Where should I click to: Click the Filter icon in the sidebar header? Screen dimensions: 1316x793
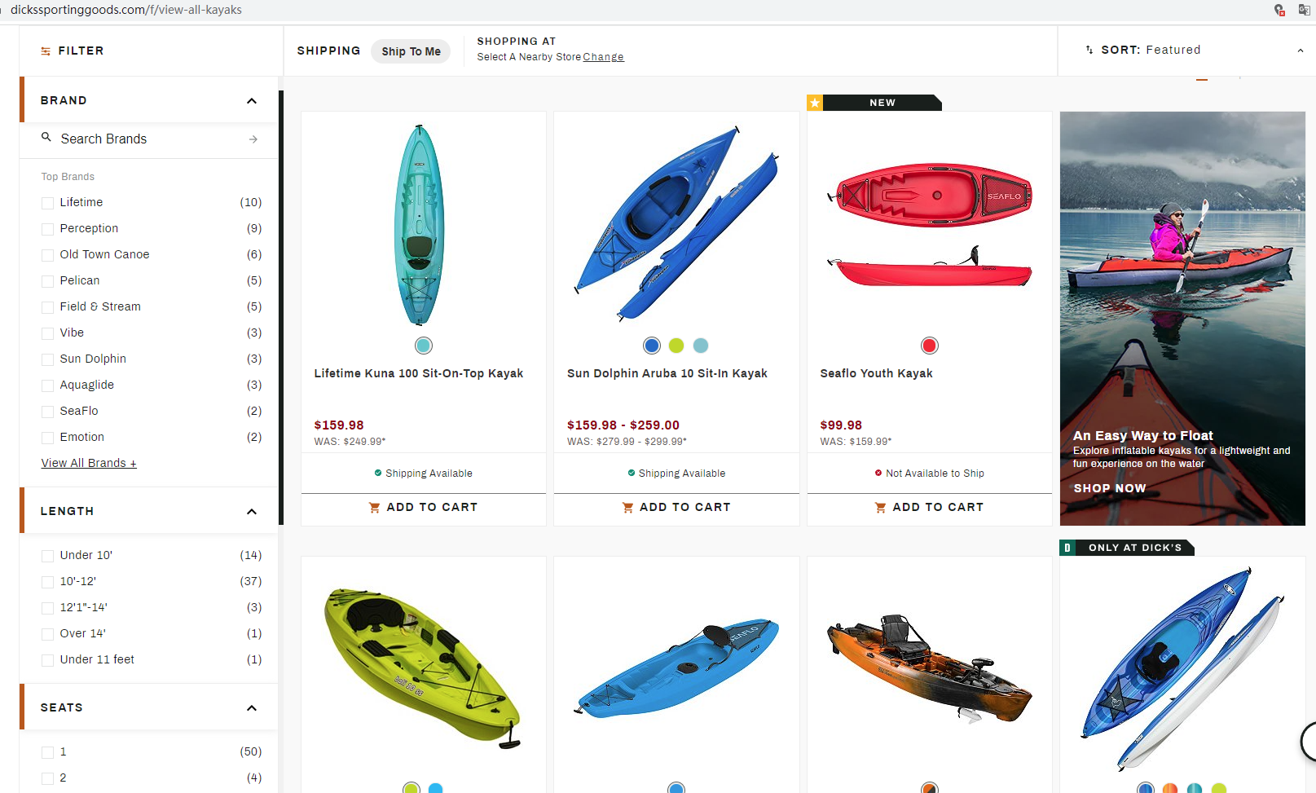click(x=46, y=51)
